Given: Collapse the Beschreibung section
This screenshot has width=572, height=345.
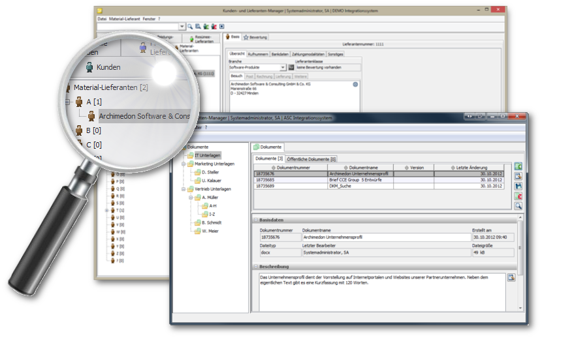Looking at the screenshot, I should coord(256,267).
